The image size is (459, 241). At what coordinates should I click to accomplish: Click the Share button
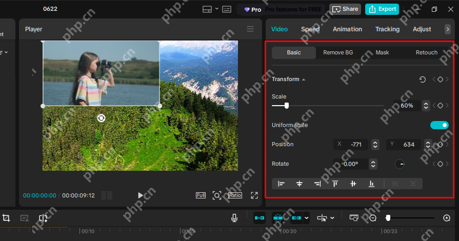click(345, 9)
